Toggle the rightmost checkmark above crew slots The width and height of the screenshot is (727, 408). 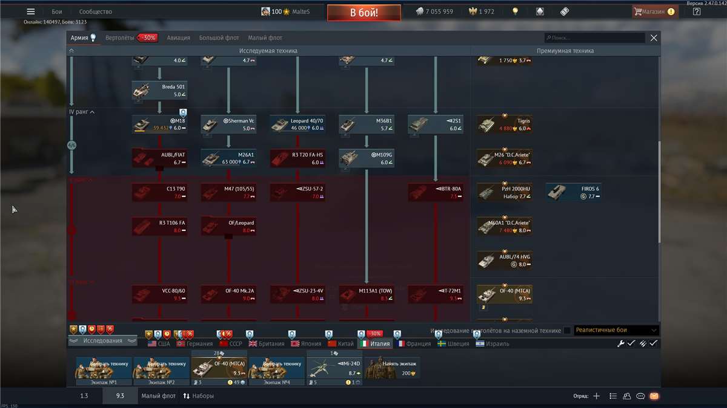coord(653,343)
